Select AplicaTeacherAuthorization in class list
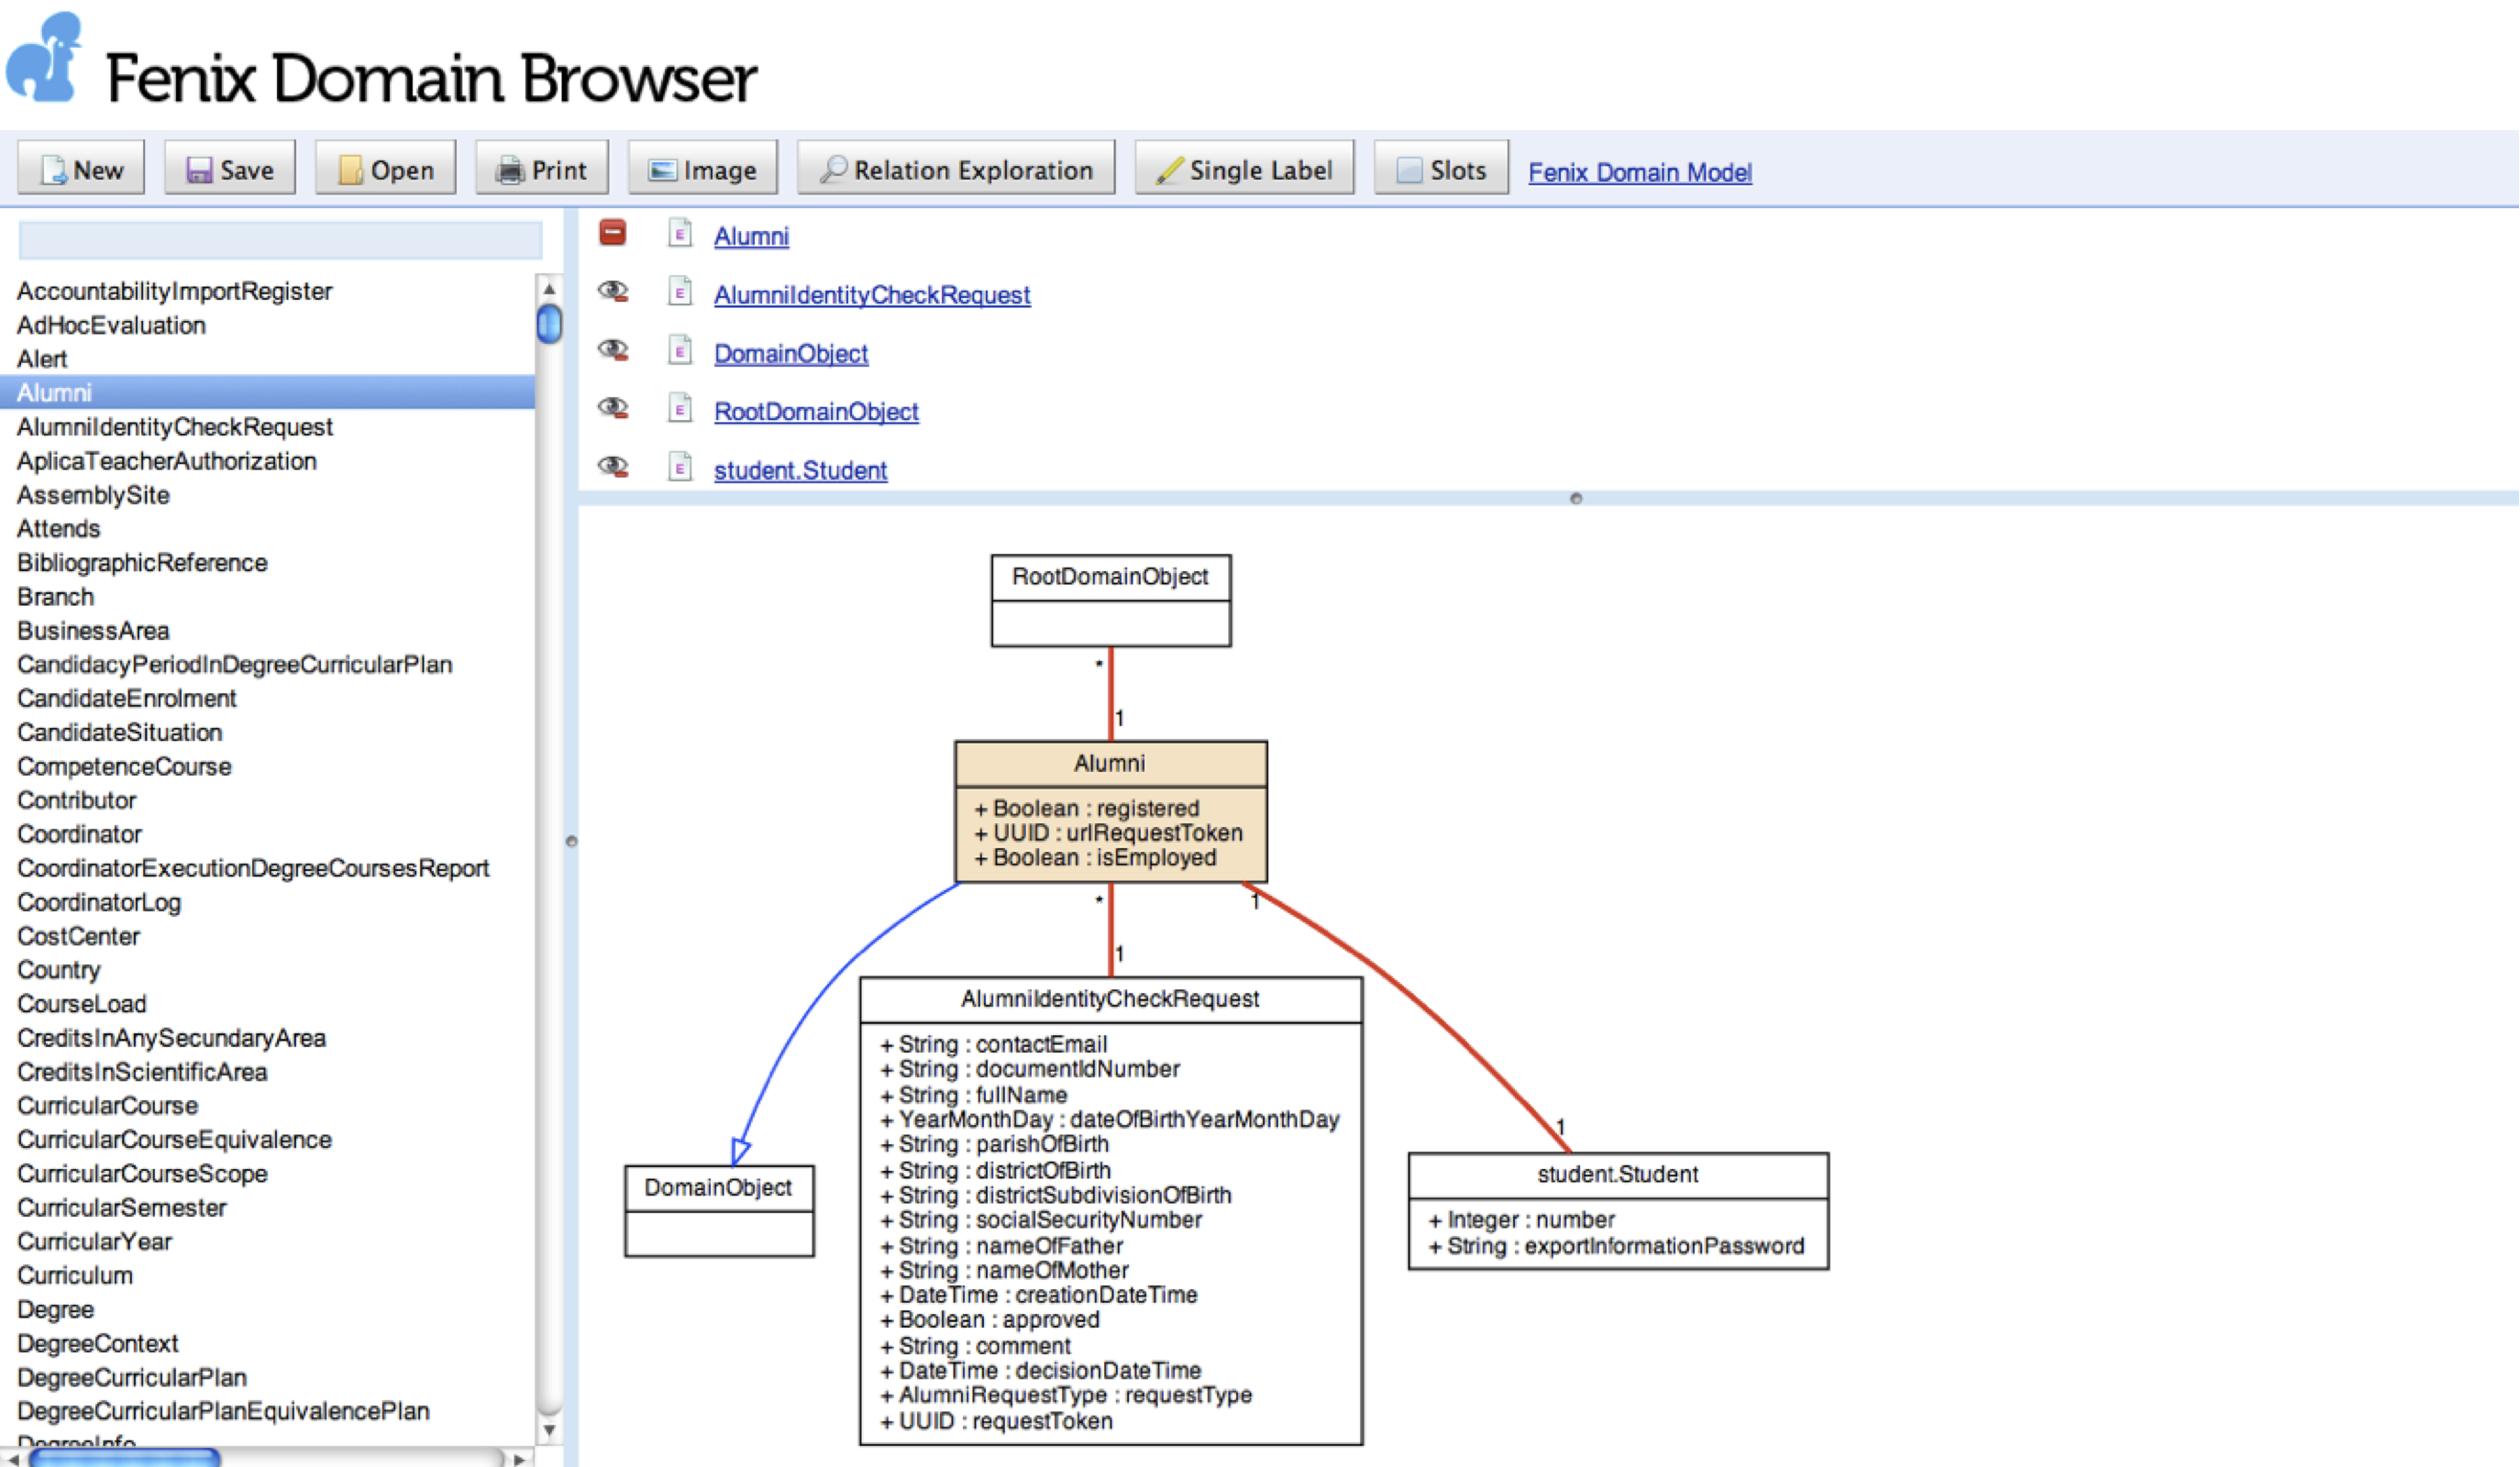Image resolution: width=2520 pixels, height=1467 pixels. pyautogui.click(x=166, y=461)
